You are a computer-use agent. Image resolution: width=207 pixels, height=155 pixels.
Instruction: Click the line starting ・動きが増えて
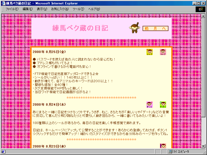[x=73, y=81]
